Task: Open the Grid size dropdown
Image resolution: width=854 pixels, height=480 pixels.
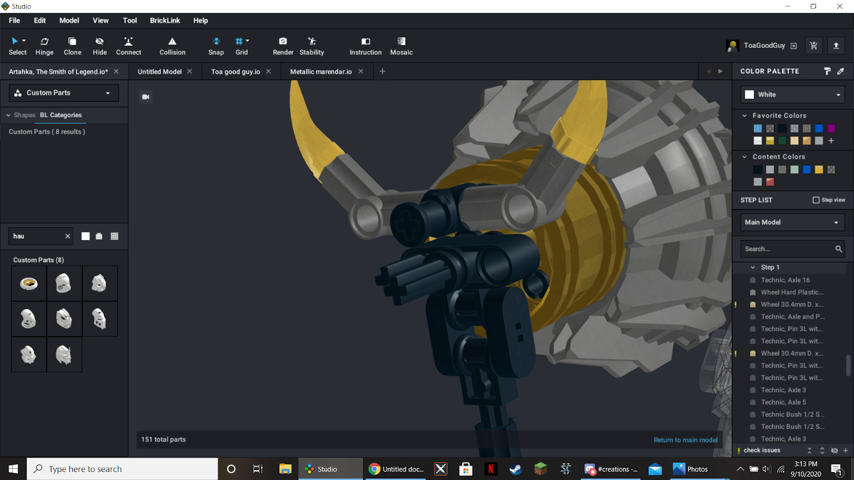Action: [247, 41]
